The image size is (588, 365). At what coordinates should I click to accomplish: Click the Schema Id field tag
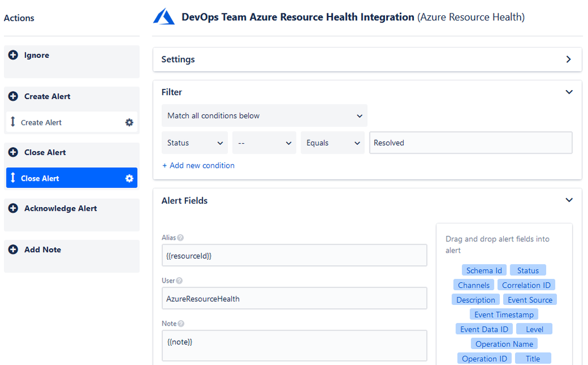(484, 270)
